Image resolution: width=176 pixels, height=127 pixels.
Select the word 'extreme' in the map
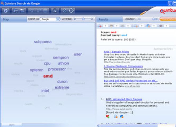[x=62, y=87]
